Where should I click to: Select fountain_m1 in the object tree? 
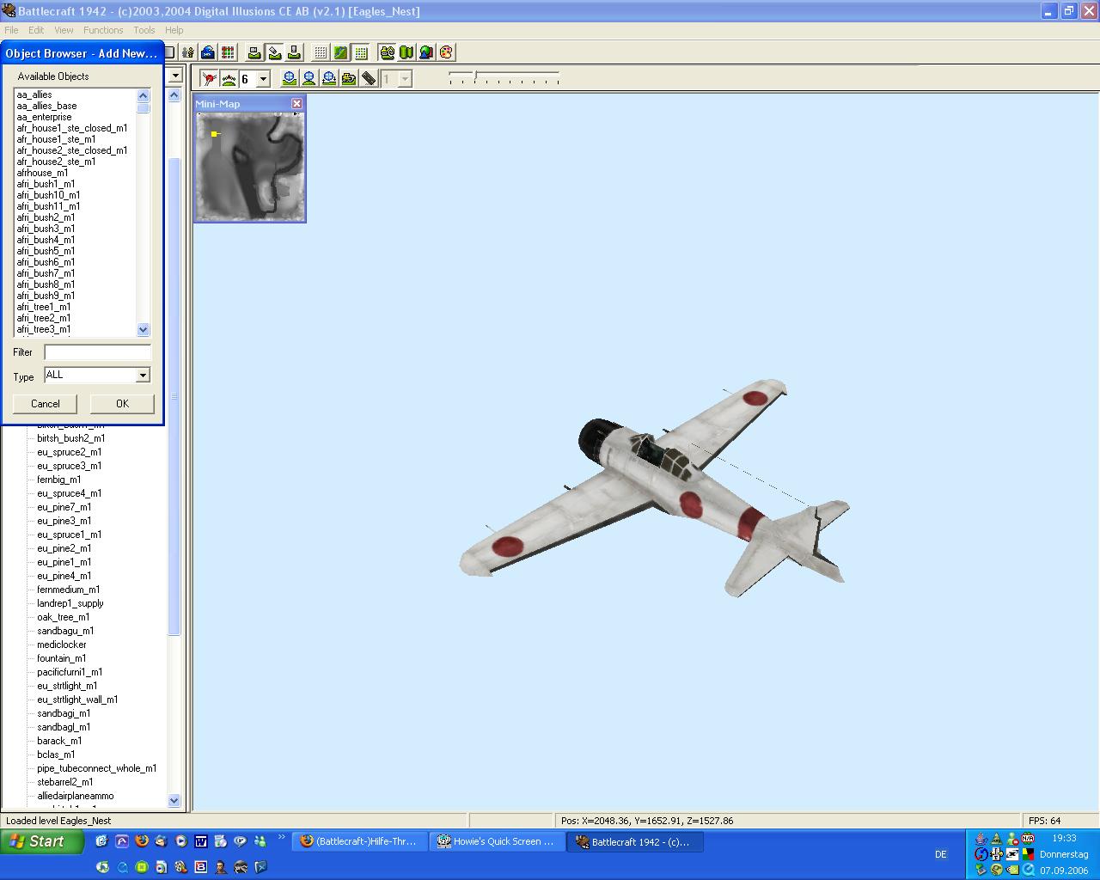click(x=61, y=658)
